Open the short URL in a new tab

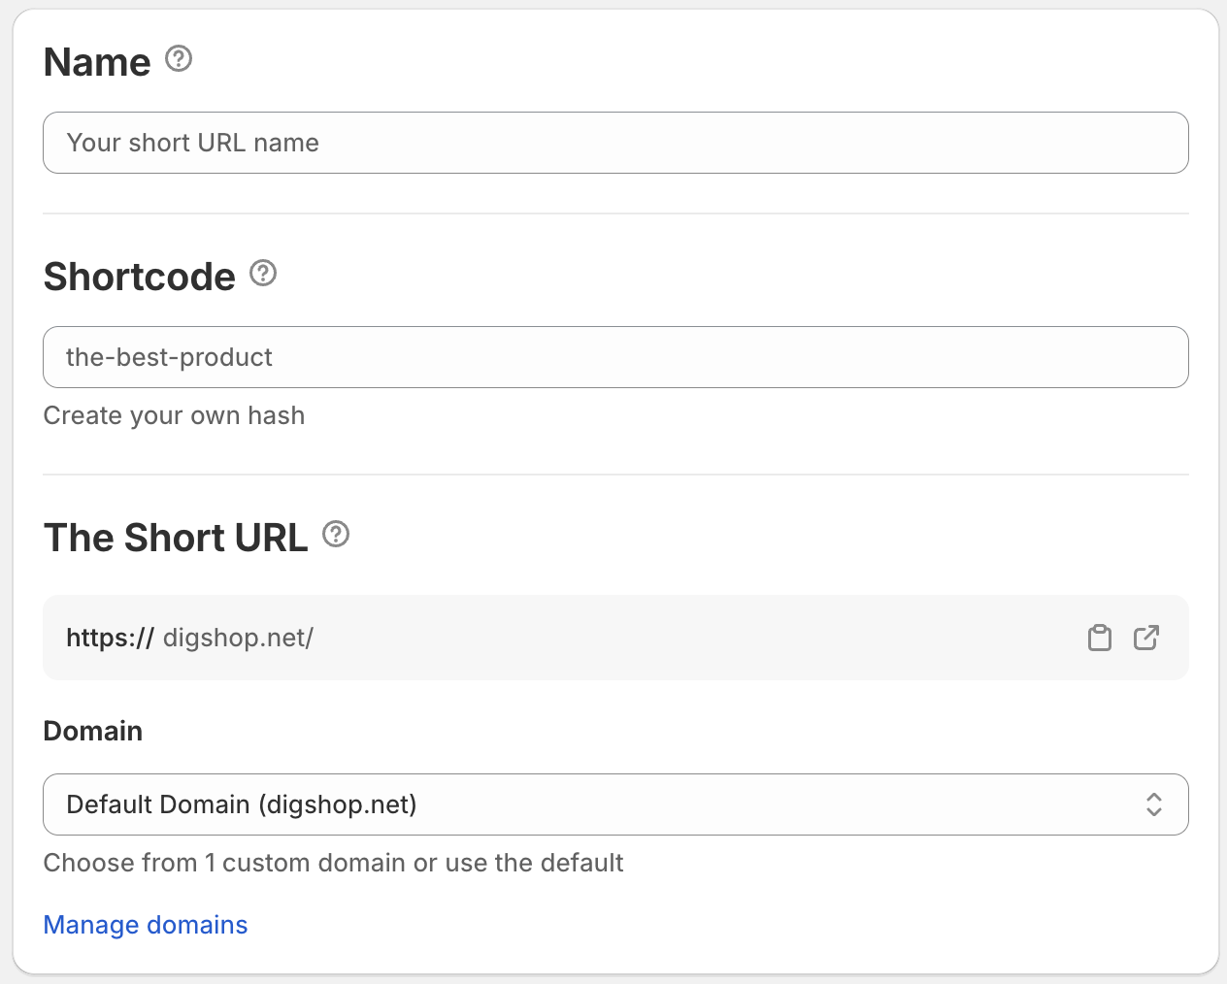tap(1146, 638)
